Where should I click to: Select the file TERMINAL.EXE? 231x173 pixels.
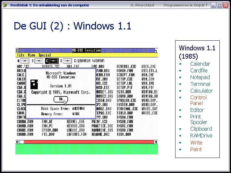point(127,109)
